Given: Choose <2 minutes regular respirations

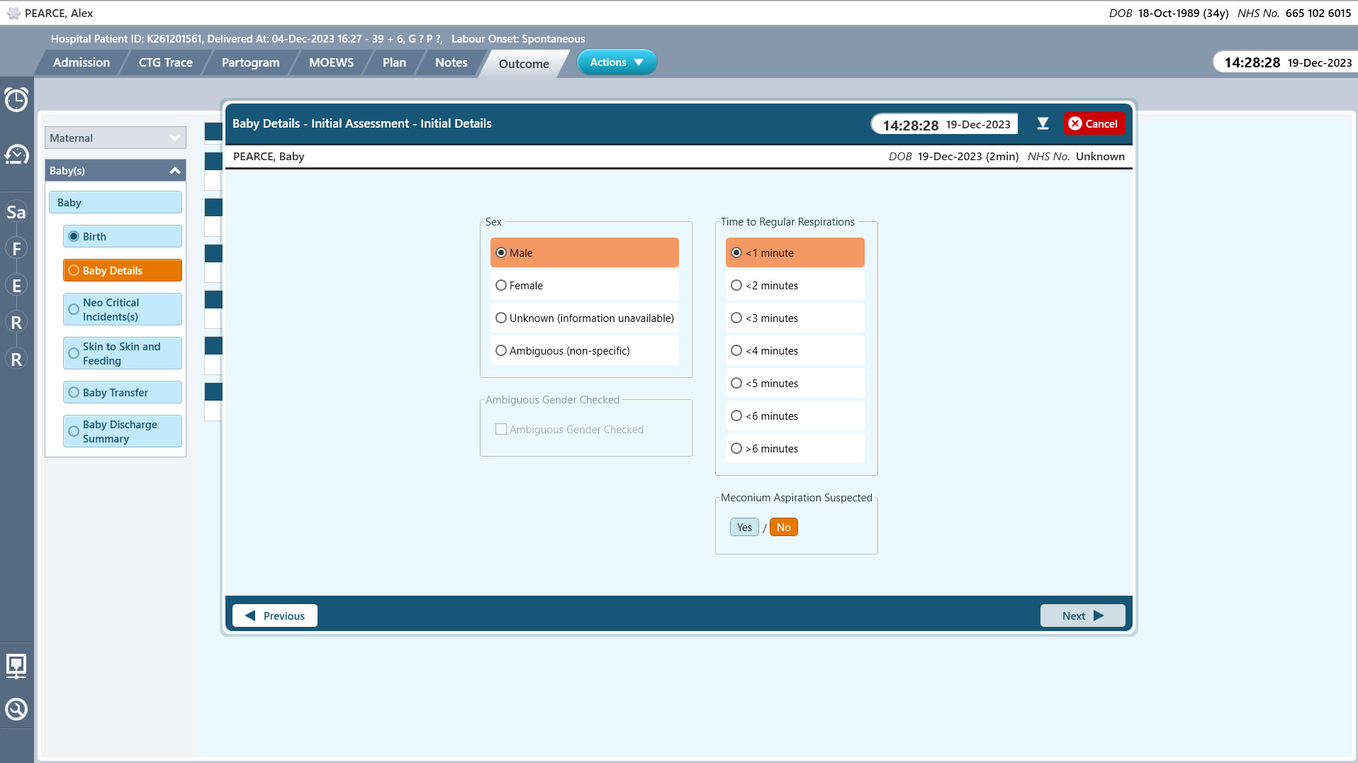Looking at the screenshot, I should (x=795, y=285).
